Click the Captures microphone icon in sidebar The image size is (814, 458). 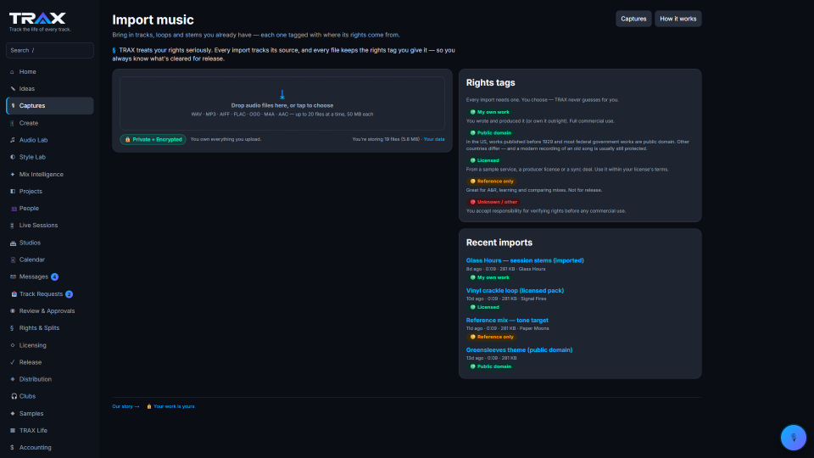(13, 105)
